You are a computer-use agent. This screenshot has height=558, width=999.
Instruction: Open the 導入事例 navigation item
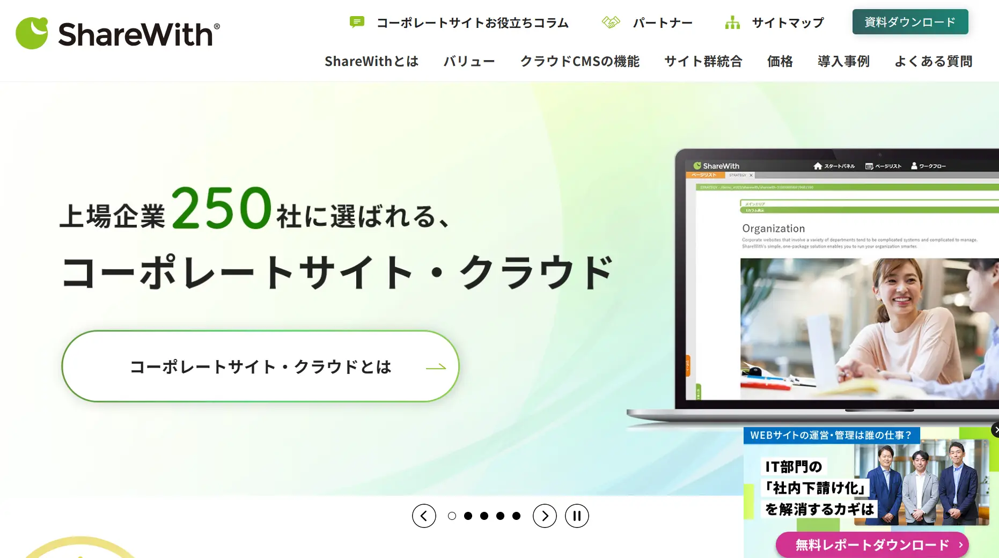tap(843, 61)
